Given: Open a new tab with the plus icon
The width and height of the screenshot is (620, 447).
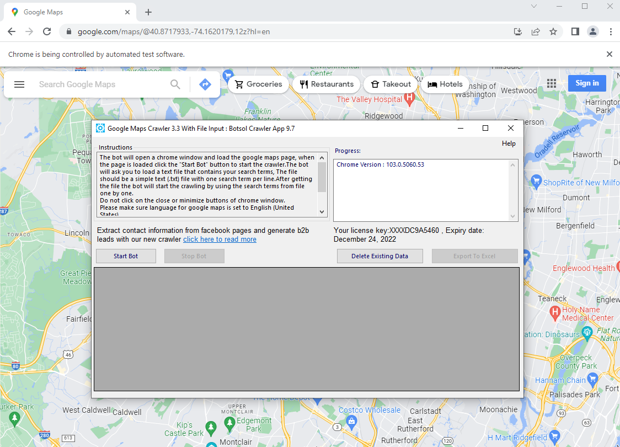Looking at the screenshot, I should [x=148, y=12].
